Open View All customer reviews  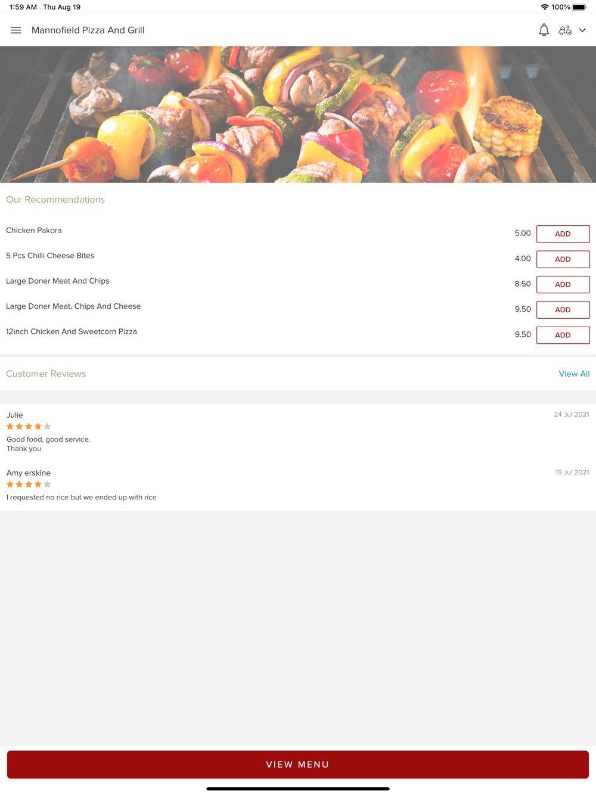574,374
